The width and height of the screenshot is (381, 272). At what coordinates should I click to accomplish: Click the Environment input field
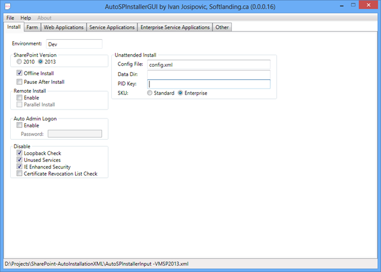[x=74, y=44]
